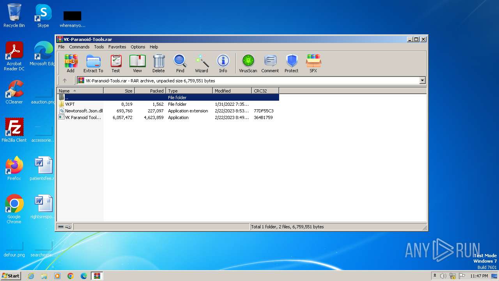Click the Protect shield icon
499x281 pixels.
292,64
